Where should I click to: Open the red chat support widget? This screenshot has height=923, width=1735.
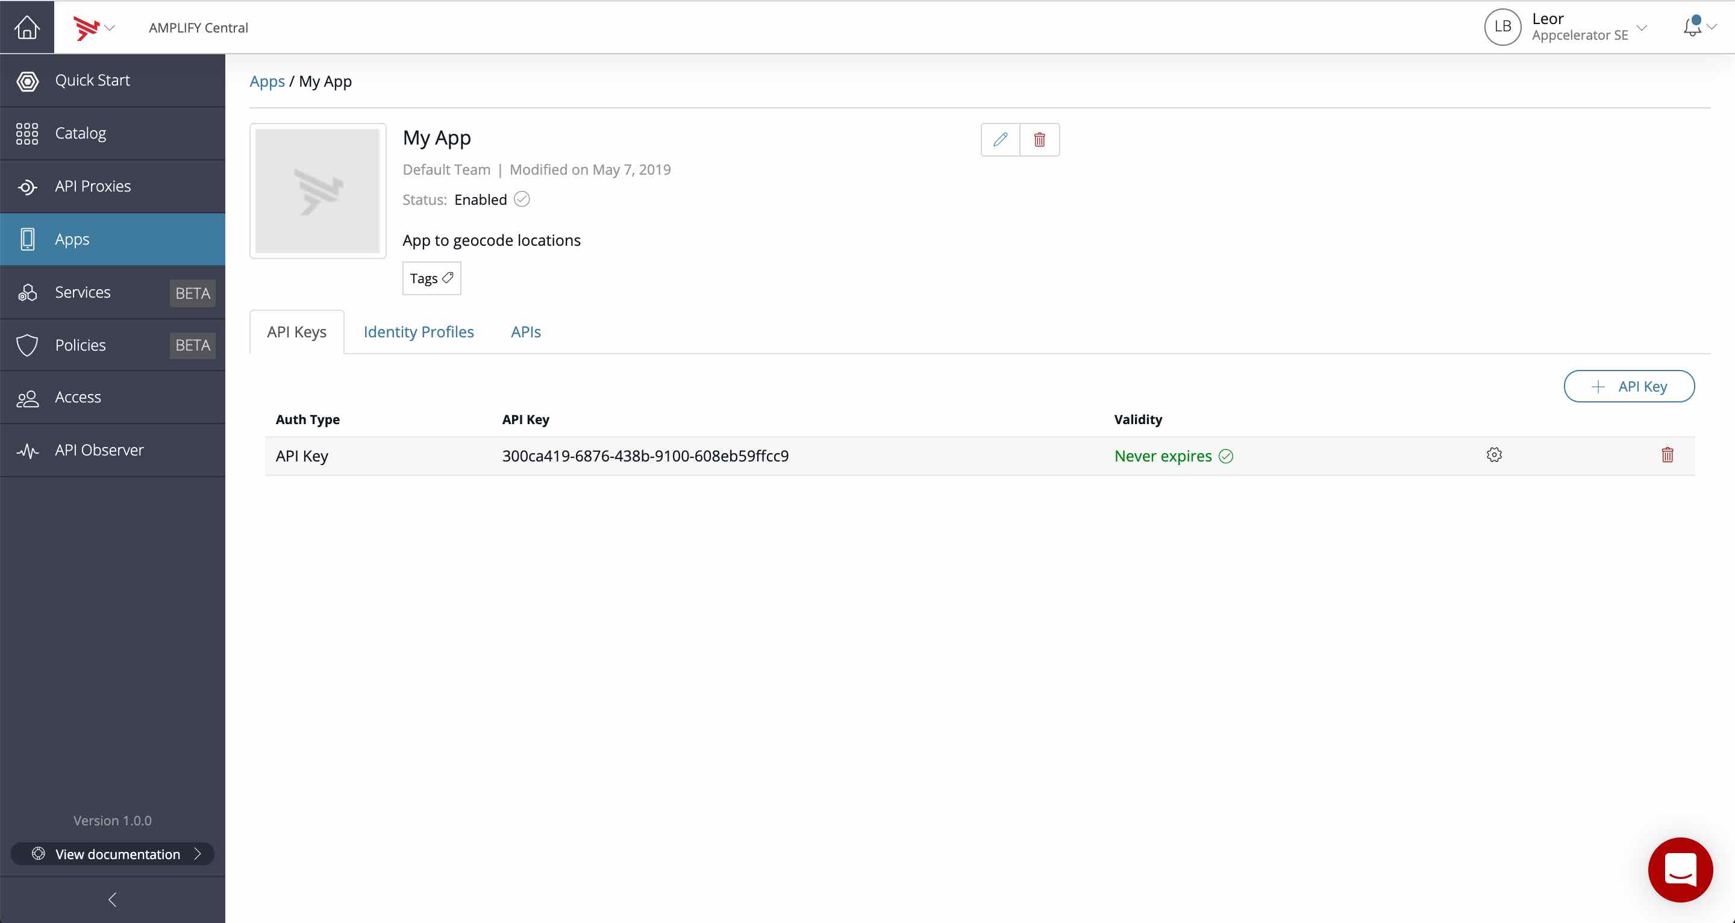point(1680,870)
